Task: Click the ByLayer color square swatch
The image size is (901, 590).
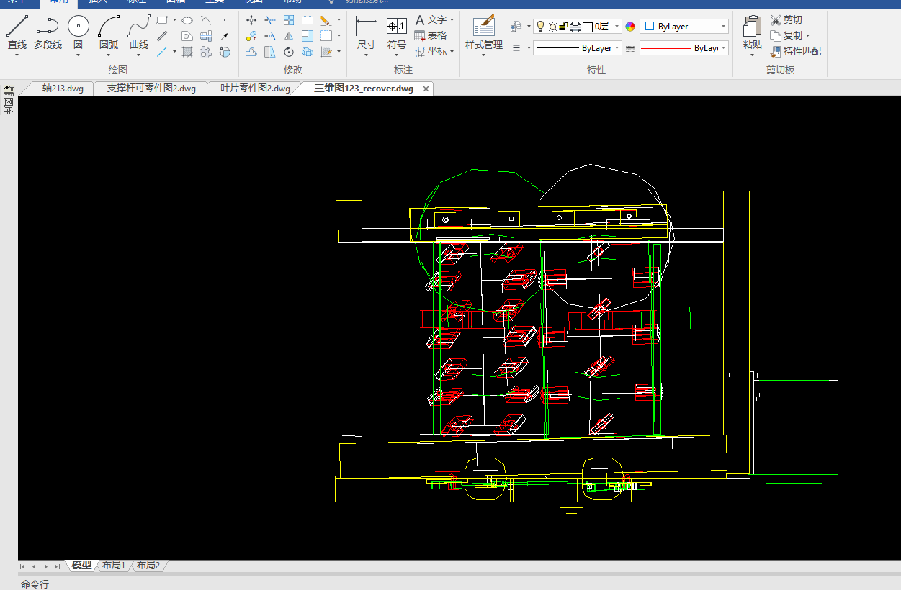Action: 650,27
